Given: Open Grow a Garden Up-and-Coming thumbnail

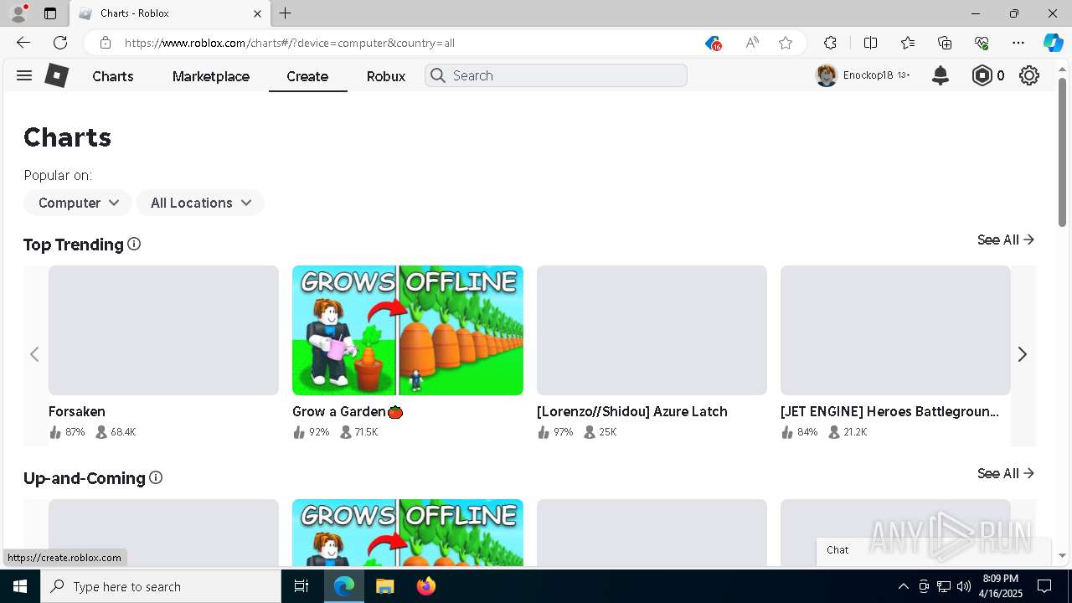Looking at the screenshot, I should [408, 533].
